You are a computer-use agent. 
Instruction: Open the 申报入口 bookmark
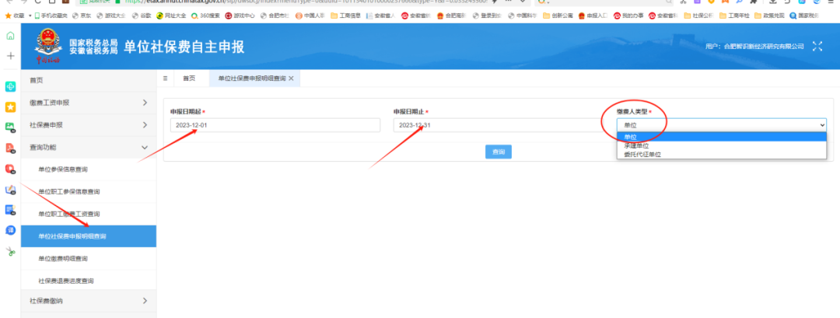593,16
